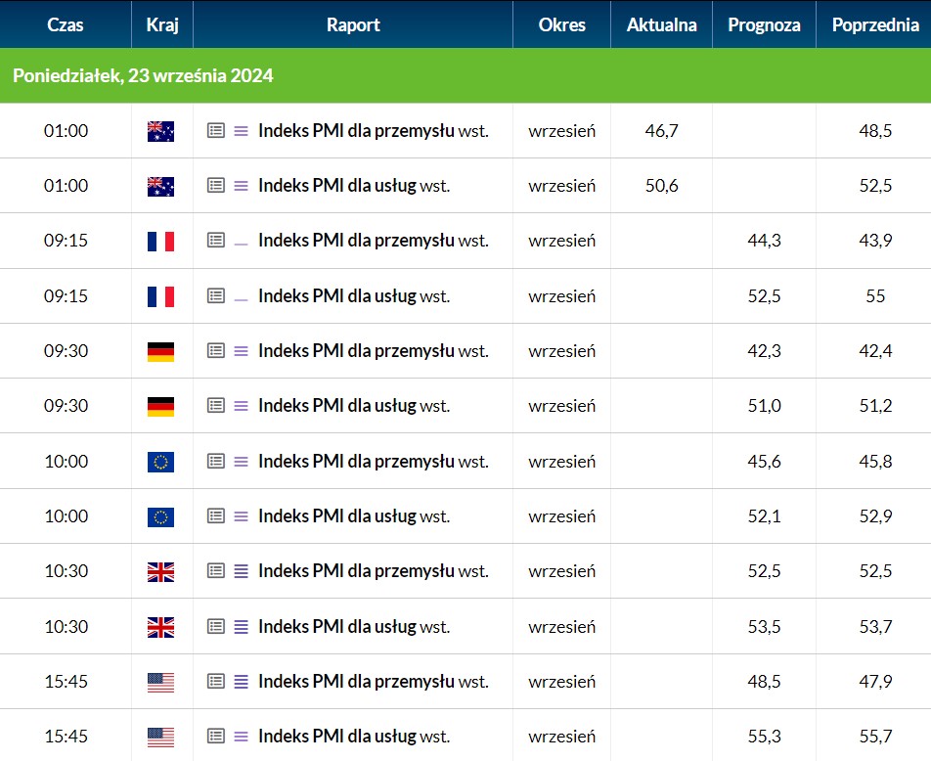Screen dimensions: 931x761
Task: Open details icon for France services PMI
Action: (216, 295)
